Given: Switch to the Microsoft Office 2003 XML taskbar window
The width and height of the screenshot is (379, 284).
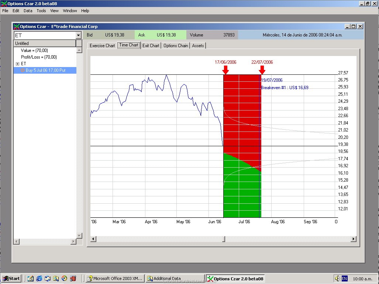Looking at the screenshot, I should tap(115, 278).
